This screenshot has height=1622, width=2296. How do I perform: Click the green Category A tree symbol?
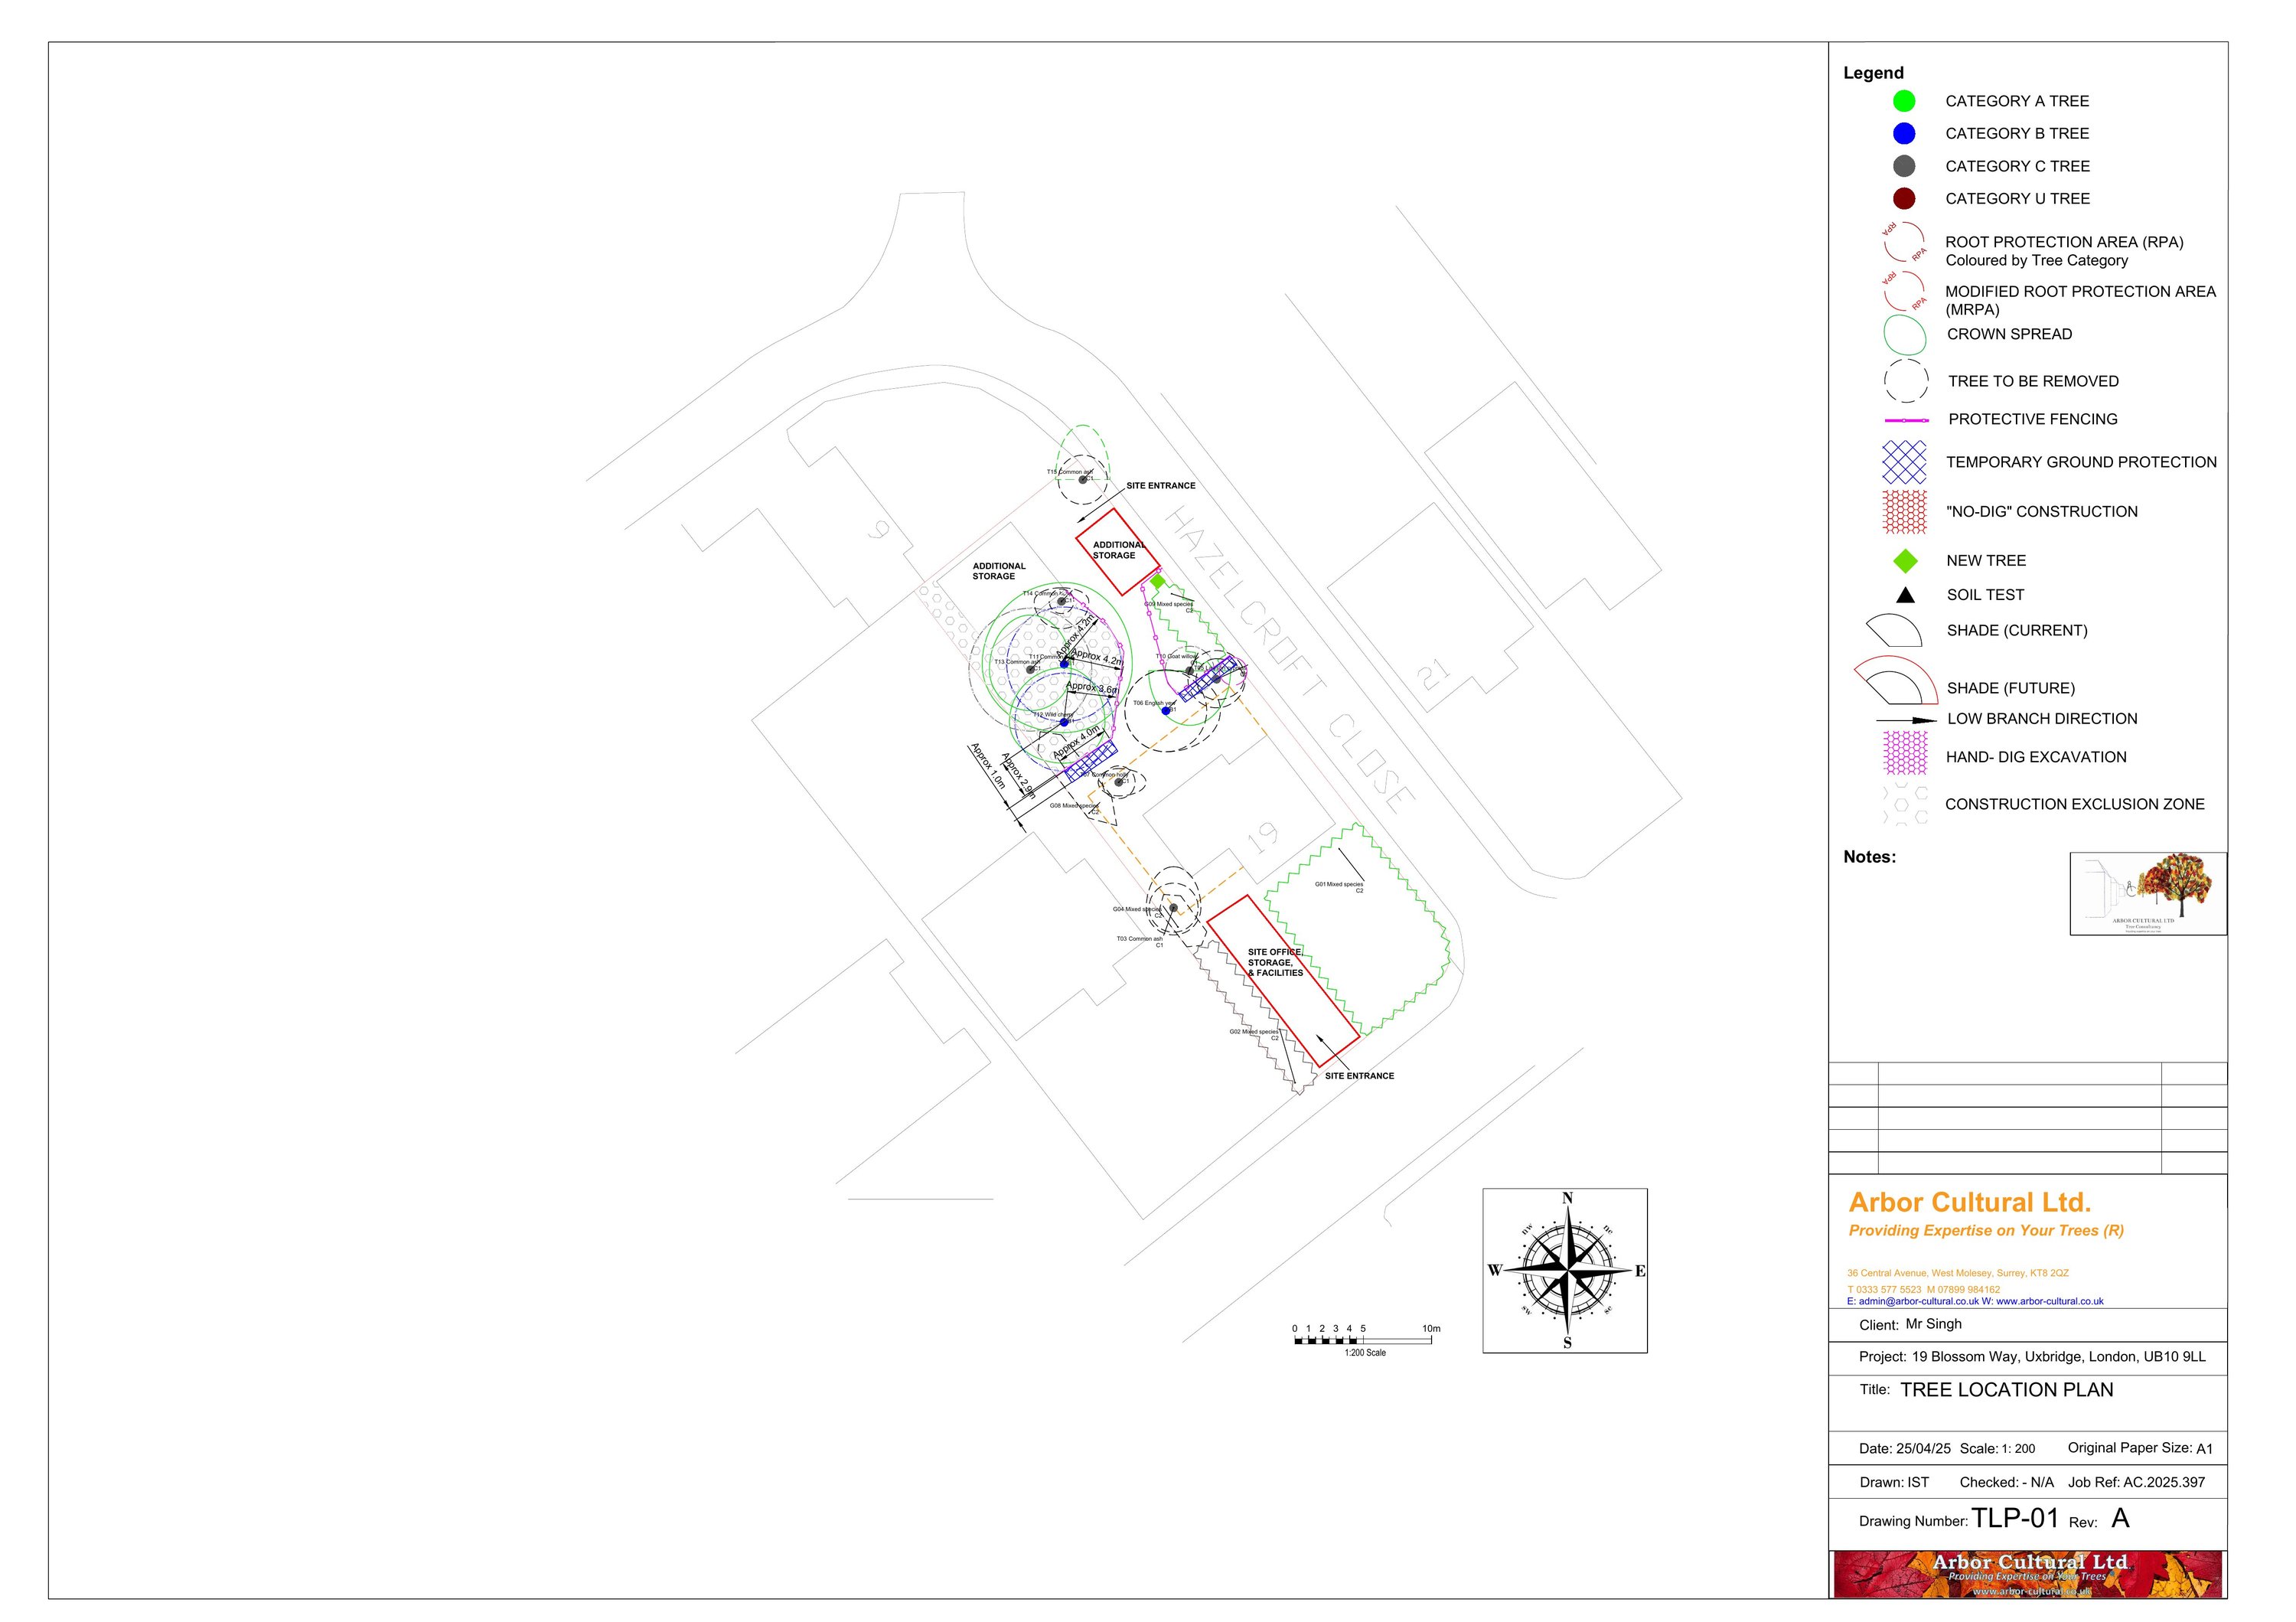click(1904, 101)
